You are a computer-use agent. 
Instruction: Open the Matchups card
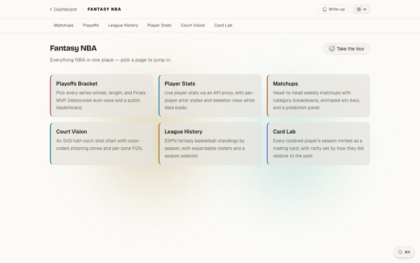pos(319,96)
